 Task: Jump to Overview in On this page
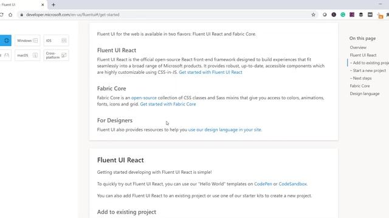click(x=358, y=47)
